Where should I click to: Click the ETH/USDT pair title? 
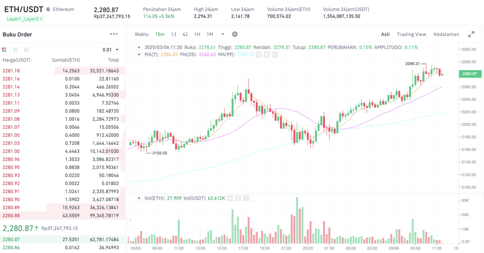(x=24, y=9)
